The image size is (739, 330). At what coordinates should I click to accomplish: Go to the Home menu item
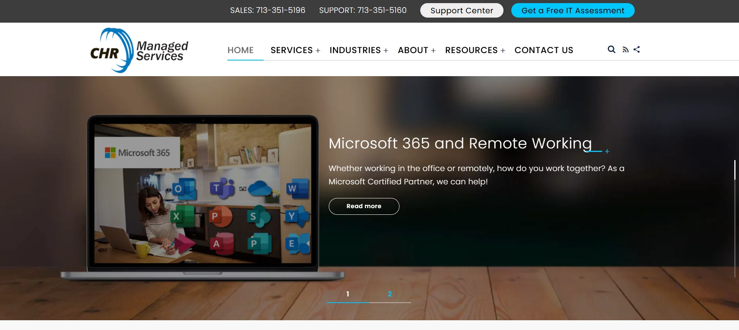pos(241,50)
